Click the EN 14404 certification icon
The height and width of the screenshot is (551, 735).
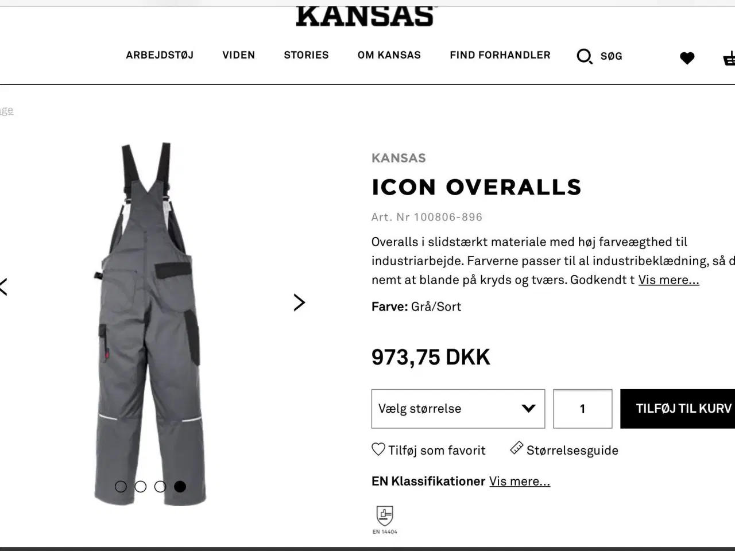pyautogui.click(x=385, y=519)
